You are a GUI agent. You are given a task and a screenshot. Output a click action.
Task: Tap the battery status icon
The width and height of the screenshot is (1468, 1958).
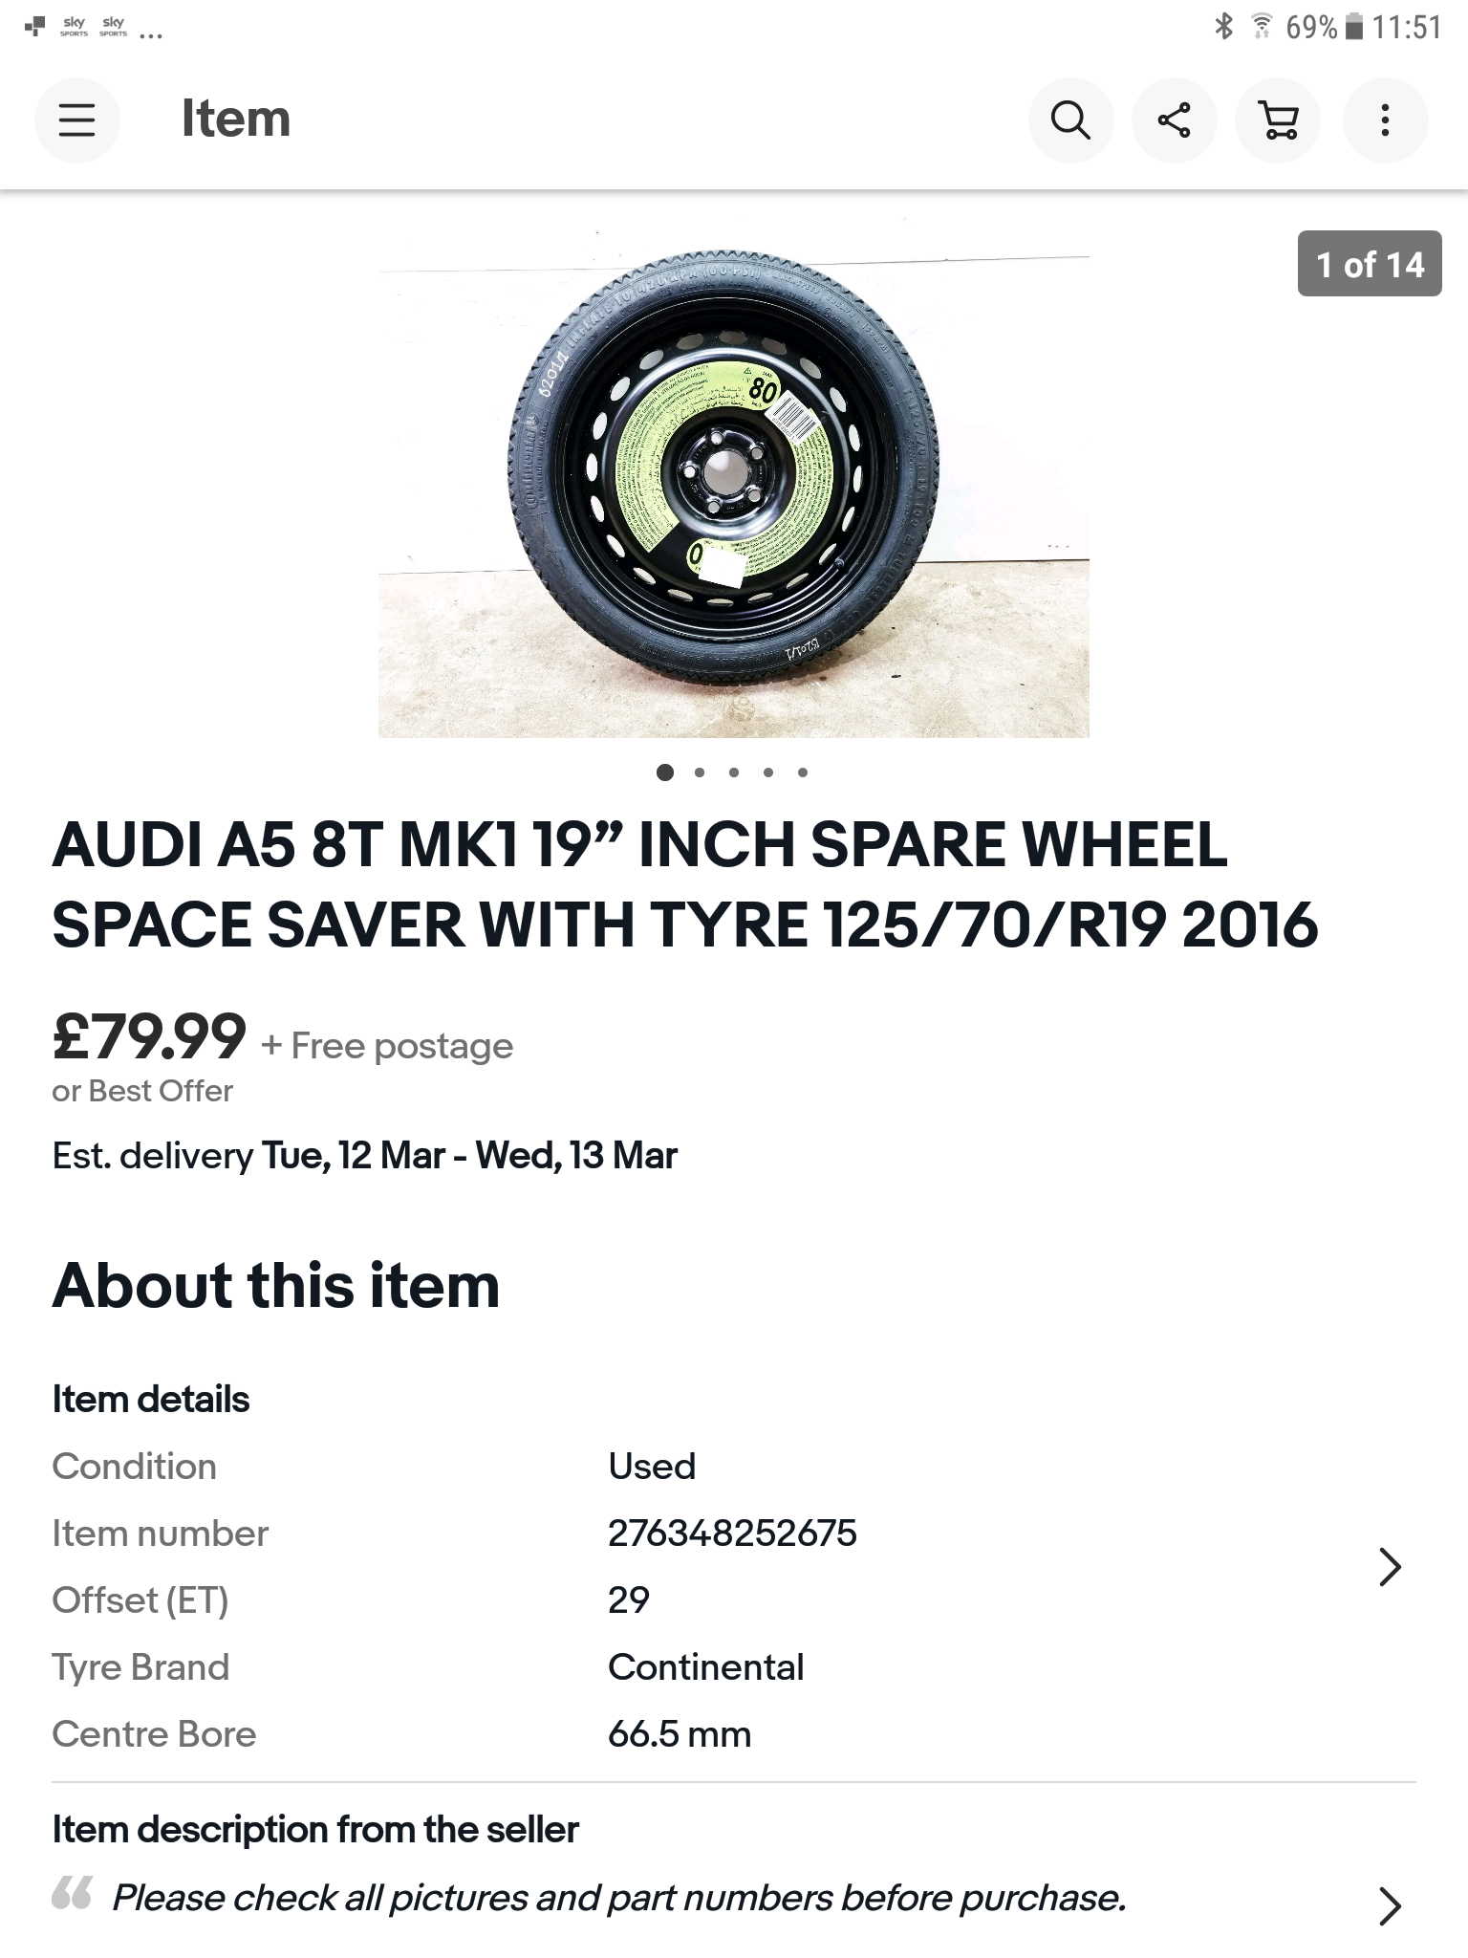click(1352, 27)
